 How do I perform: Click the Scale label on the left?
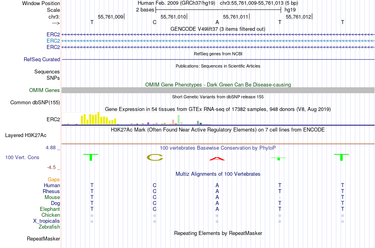tap(53, 10)
